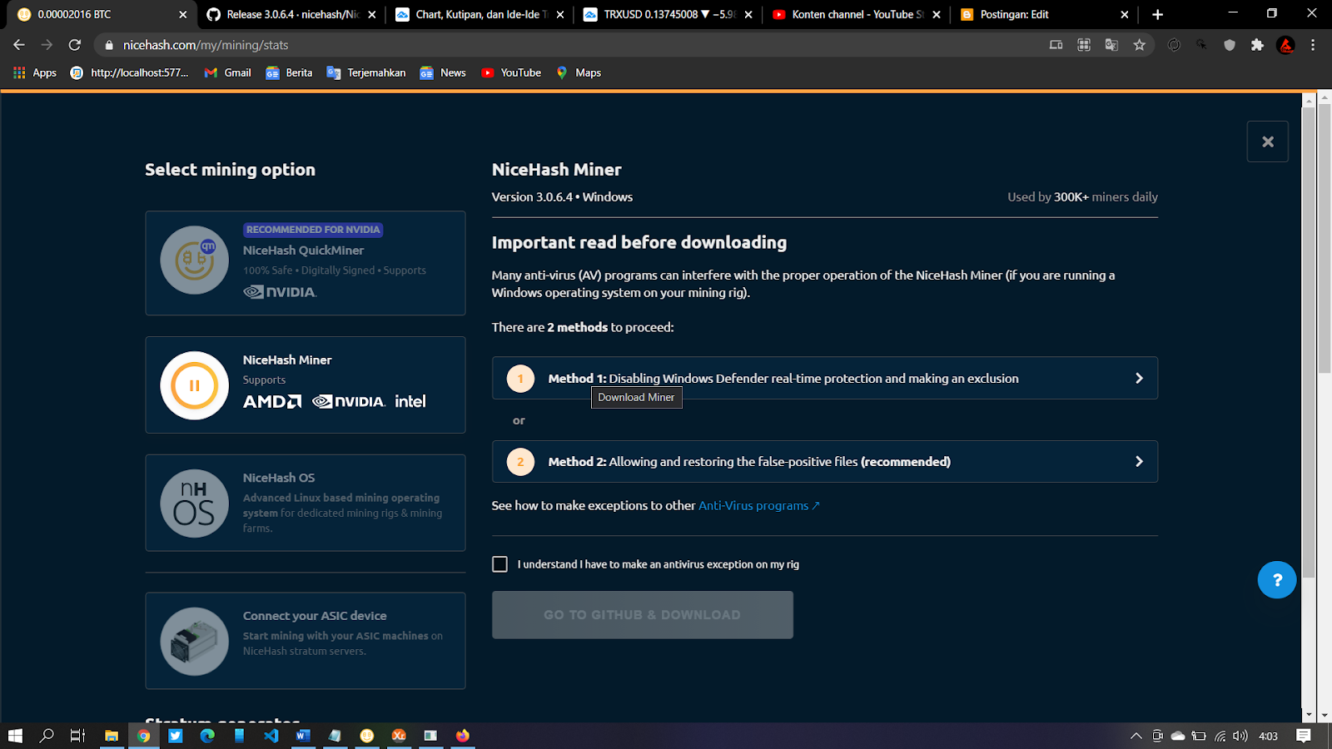Open the notification action center
This screenshot has width=1332, height=749.
1304,736
